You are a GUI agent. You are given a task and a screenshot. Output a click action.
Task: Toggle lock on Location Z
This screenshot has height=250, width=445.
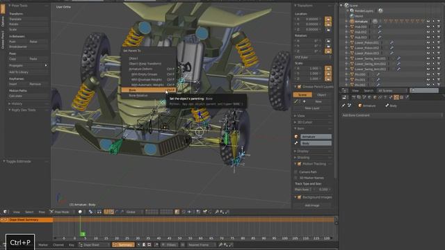coord(327,29)
